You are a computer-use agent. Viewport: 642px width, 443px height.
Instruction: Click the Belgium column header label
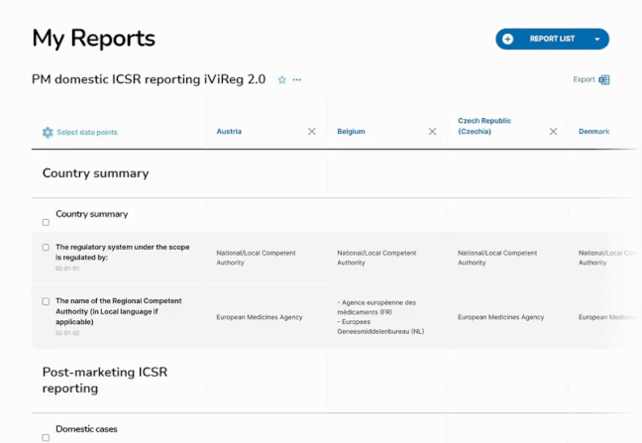[x=351, y=131]
